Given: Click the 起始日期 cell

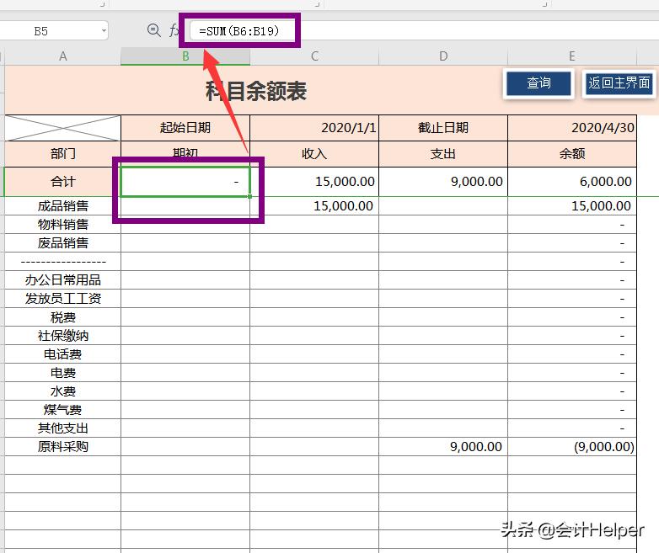Looking at the screenshot, I should (x=185, y=128).
